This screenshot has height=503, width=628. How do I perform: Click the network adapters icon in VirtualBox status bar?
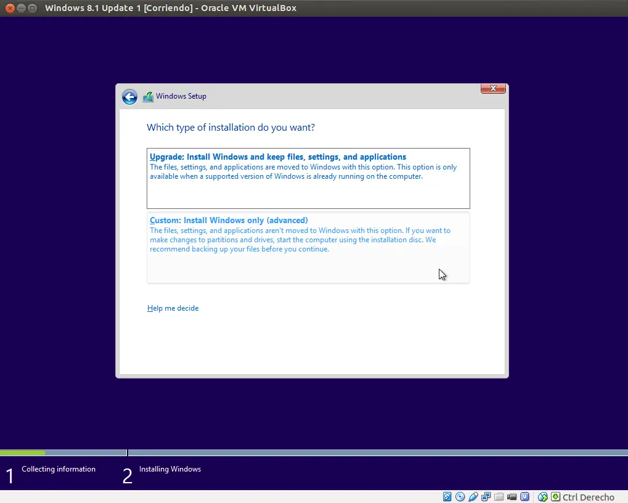(486, 497)
